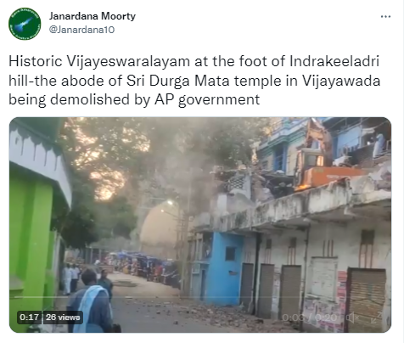Click the word Indrakeeladri in the tweet
The height and width of the screenshot is (343, 404).
coord(334,61)
